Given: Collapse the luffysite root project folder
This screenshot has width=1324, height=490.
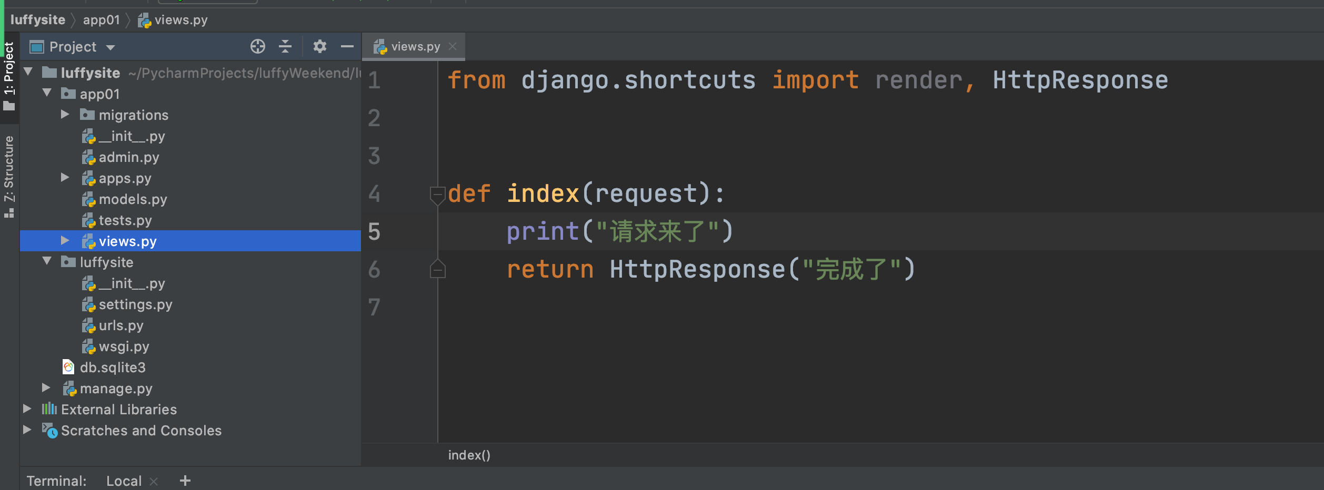Looking at the screenshot, I should pyautogui.click(x=29, y=72).
